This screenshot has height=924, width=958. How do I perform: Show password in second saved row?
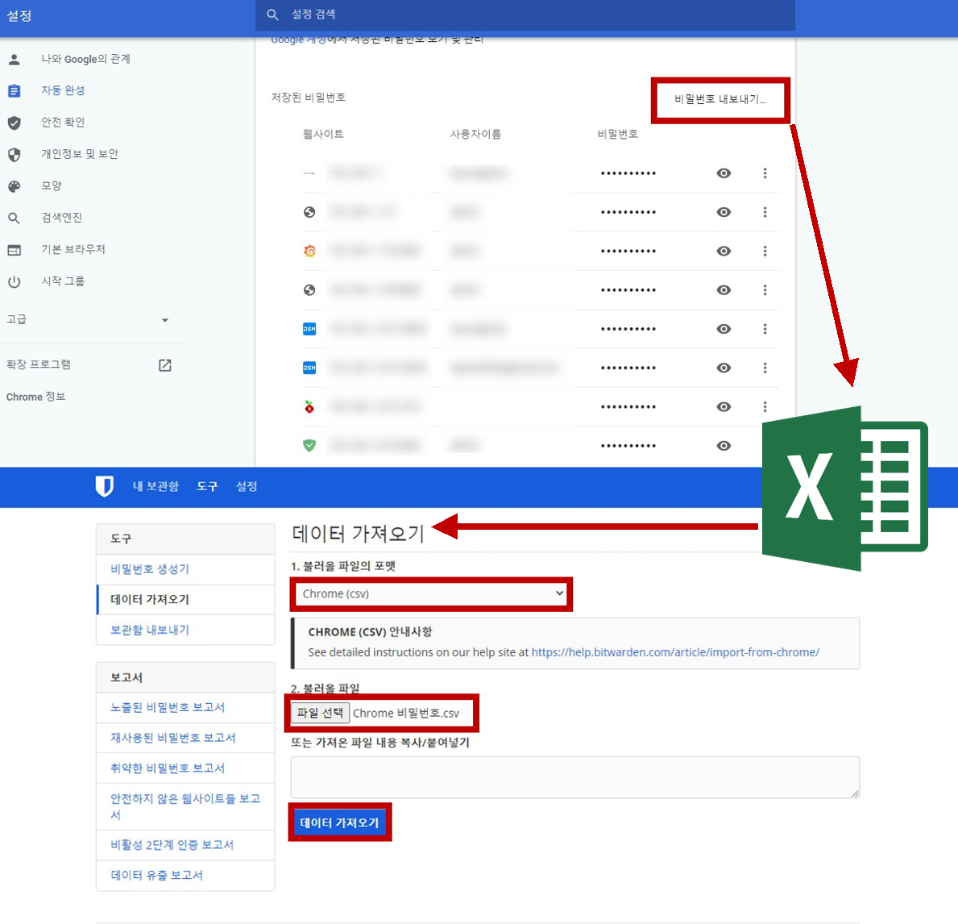(x=724, y=212)
